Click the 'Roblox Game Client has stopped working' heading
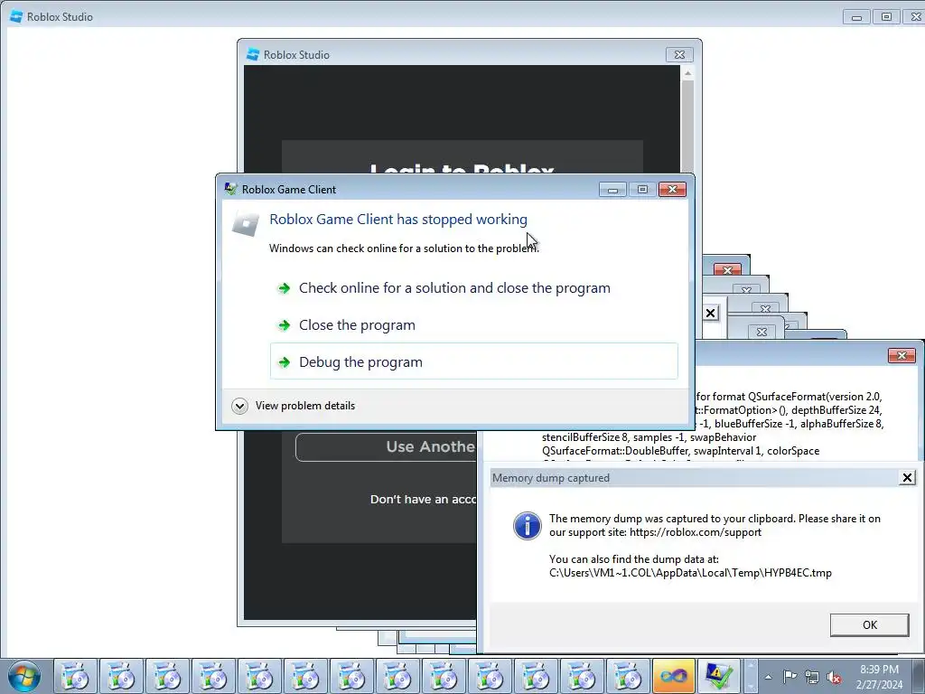925x694 pixels. [x=398, y=219]
